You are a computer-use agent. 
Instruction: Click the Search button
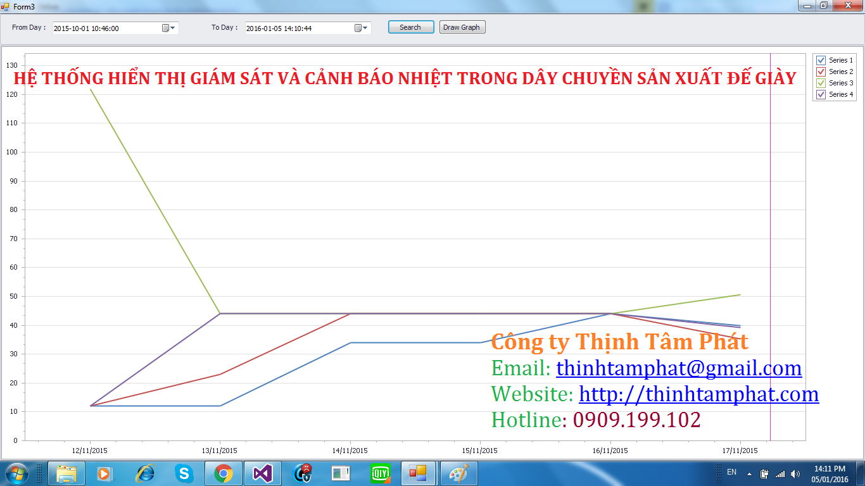(x=410, y=27)
